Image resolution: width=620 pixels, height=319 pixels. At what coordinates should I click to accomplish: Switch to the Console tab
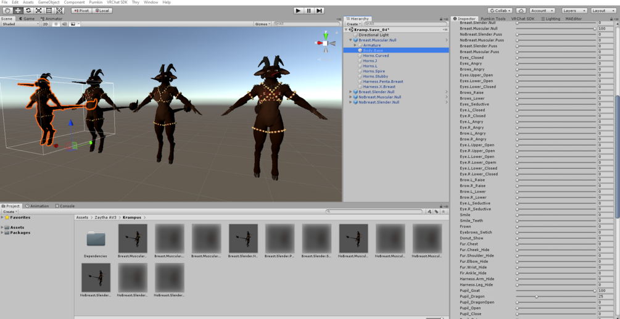(65, 206)
